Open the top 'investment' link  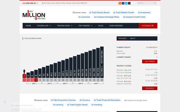[144, 12]
